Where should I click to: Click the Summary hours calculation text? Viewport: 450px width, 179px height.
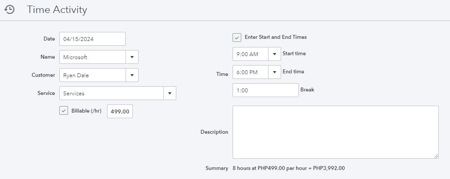click(288, 168)
